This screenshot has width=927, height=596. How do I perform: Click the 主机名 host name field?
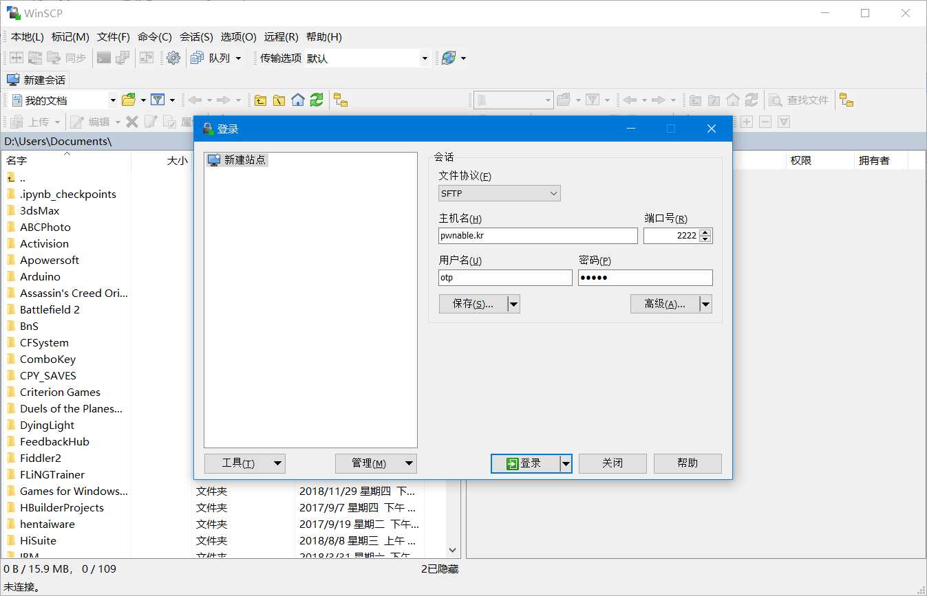coord(538,236)
